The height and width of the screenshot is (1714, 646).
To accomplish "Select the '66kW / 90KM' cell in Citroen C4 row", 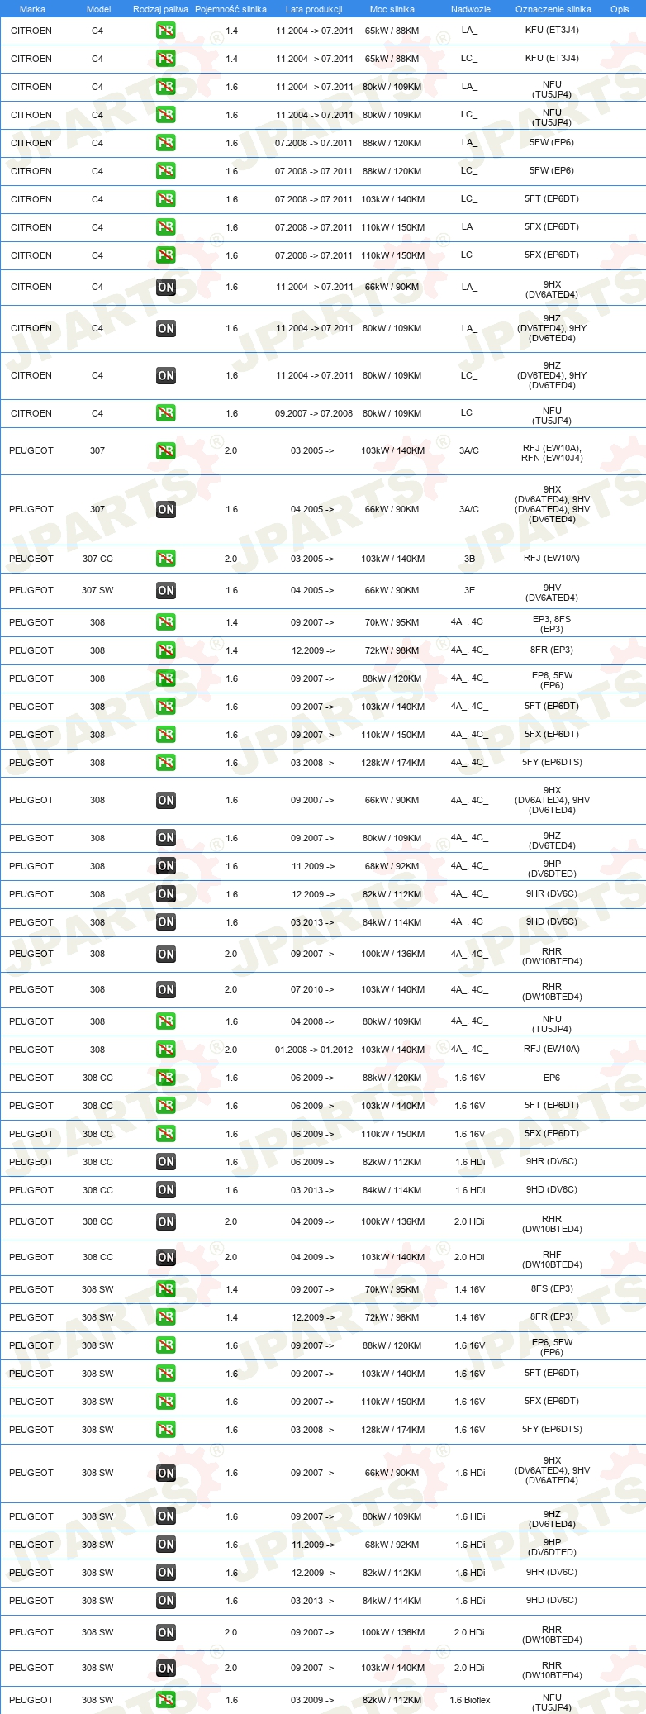I will pyautogui.click(x=392, y=288).
